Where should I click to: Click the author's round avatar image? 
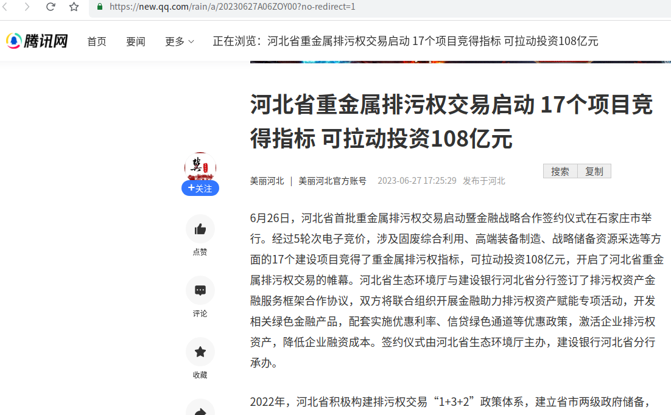200,166
